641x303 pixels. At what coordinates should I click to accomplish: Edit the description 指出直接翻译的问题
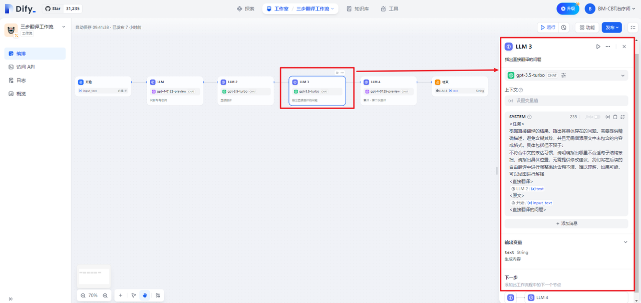[523, 59]
